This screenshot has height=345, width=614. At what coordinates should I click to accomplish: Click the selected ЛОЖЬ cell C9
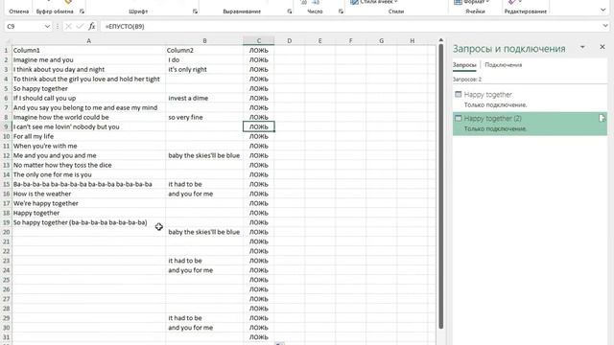258,126
